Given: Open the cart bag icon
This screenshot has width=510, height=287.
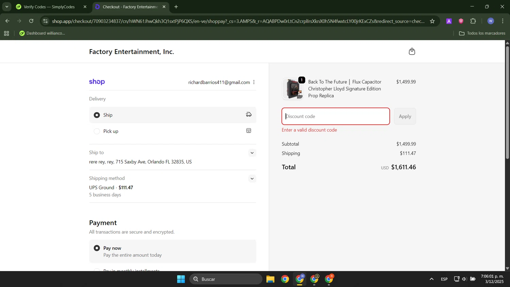Looking at the screenshot, I should tap(412, 51).
